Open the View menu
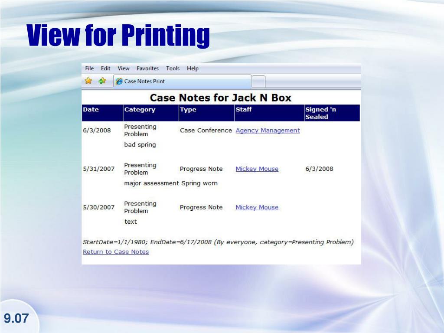Viewport: 444px width, 333px height. (x=124, y=68)
